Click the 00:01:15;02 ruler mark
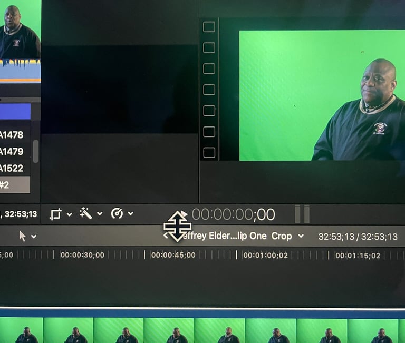The width and height of the screenshot is (405, 343). point(358,256)
